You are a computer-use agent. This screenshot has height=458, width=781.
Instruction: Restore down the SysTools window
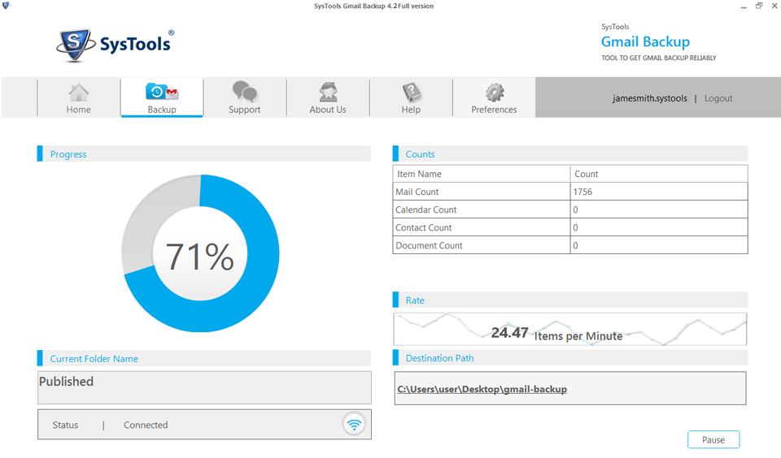[759, 6]
